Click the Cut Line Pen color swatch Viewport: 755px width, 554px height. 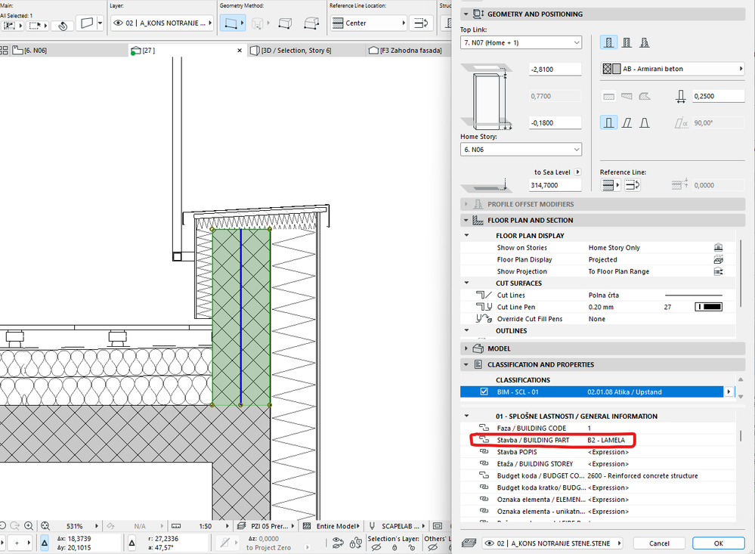[708, 307]
